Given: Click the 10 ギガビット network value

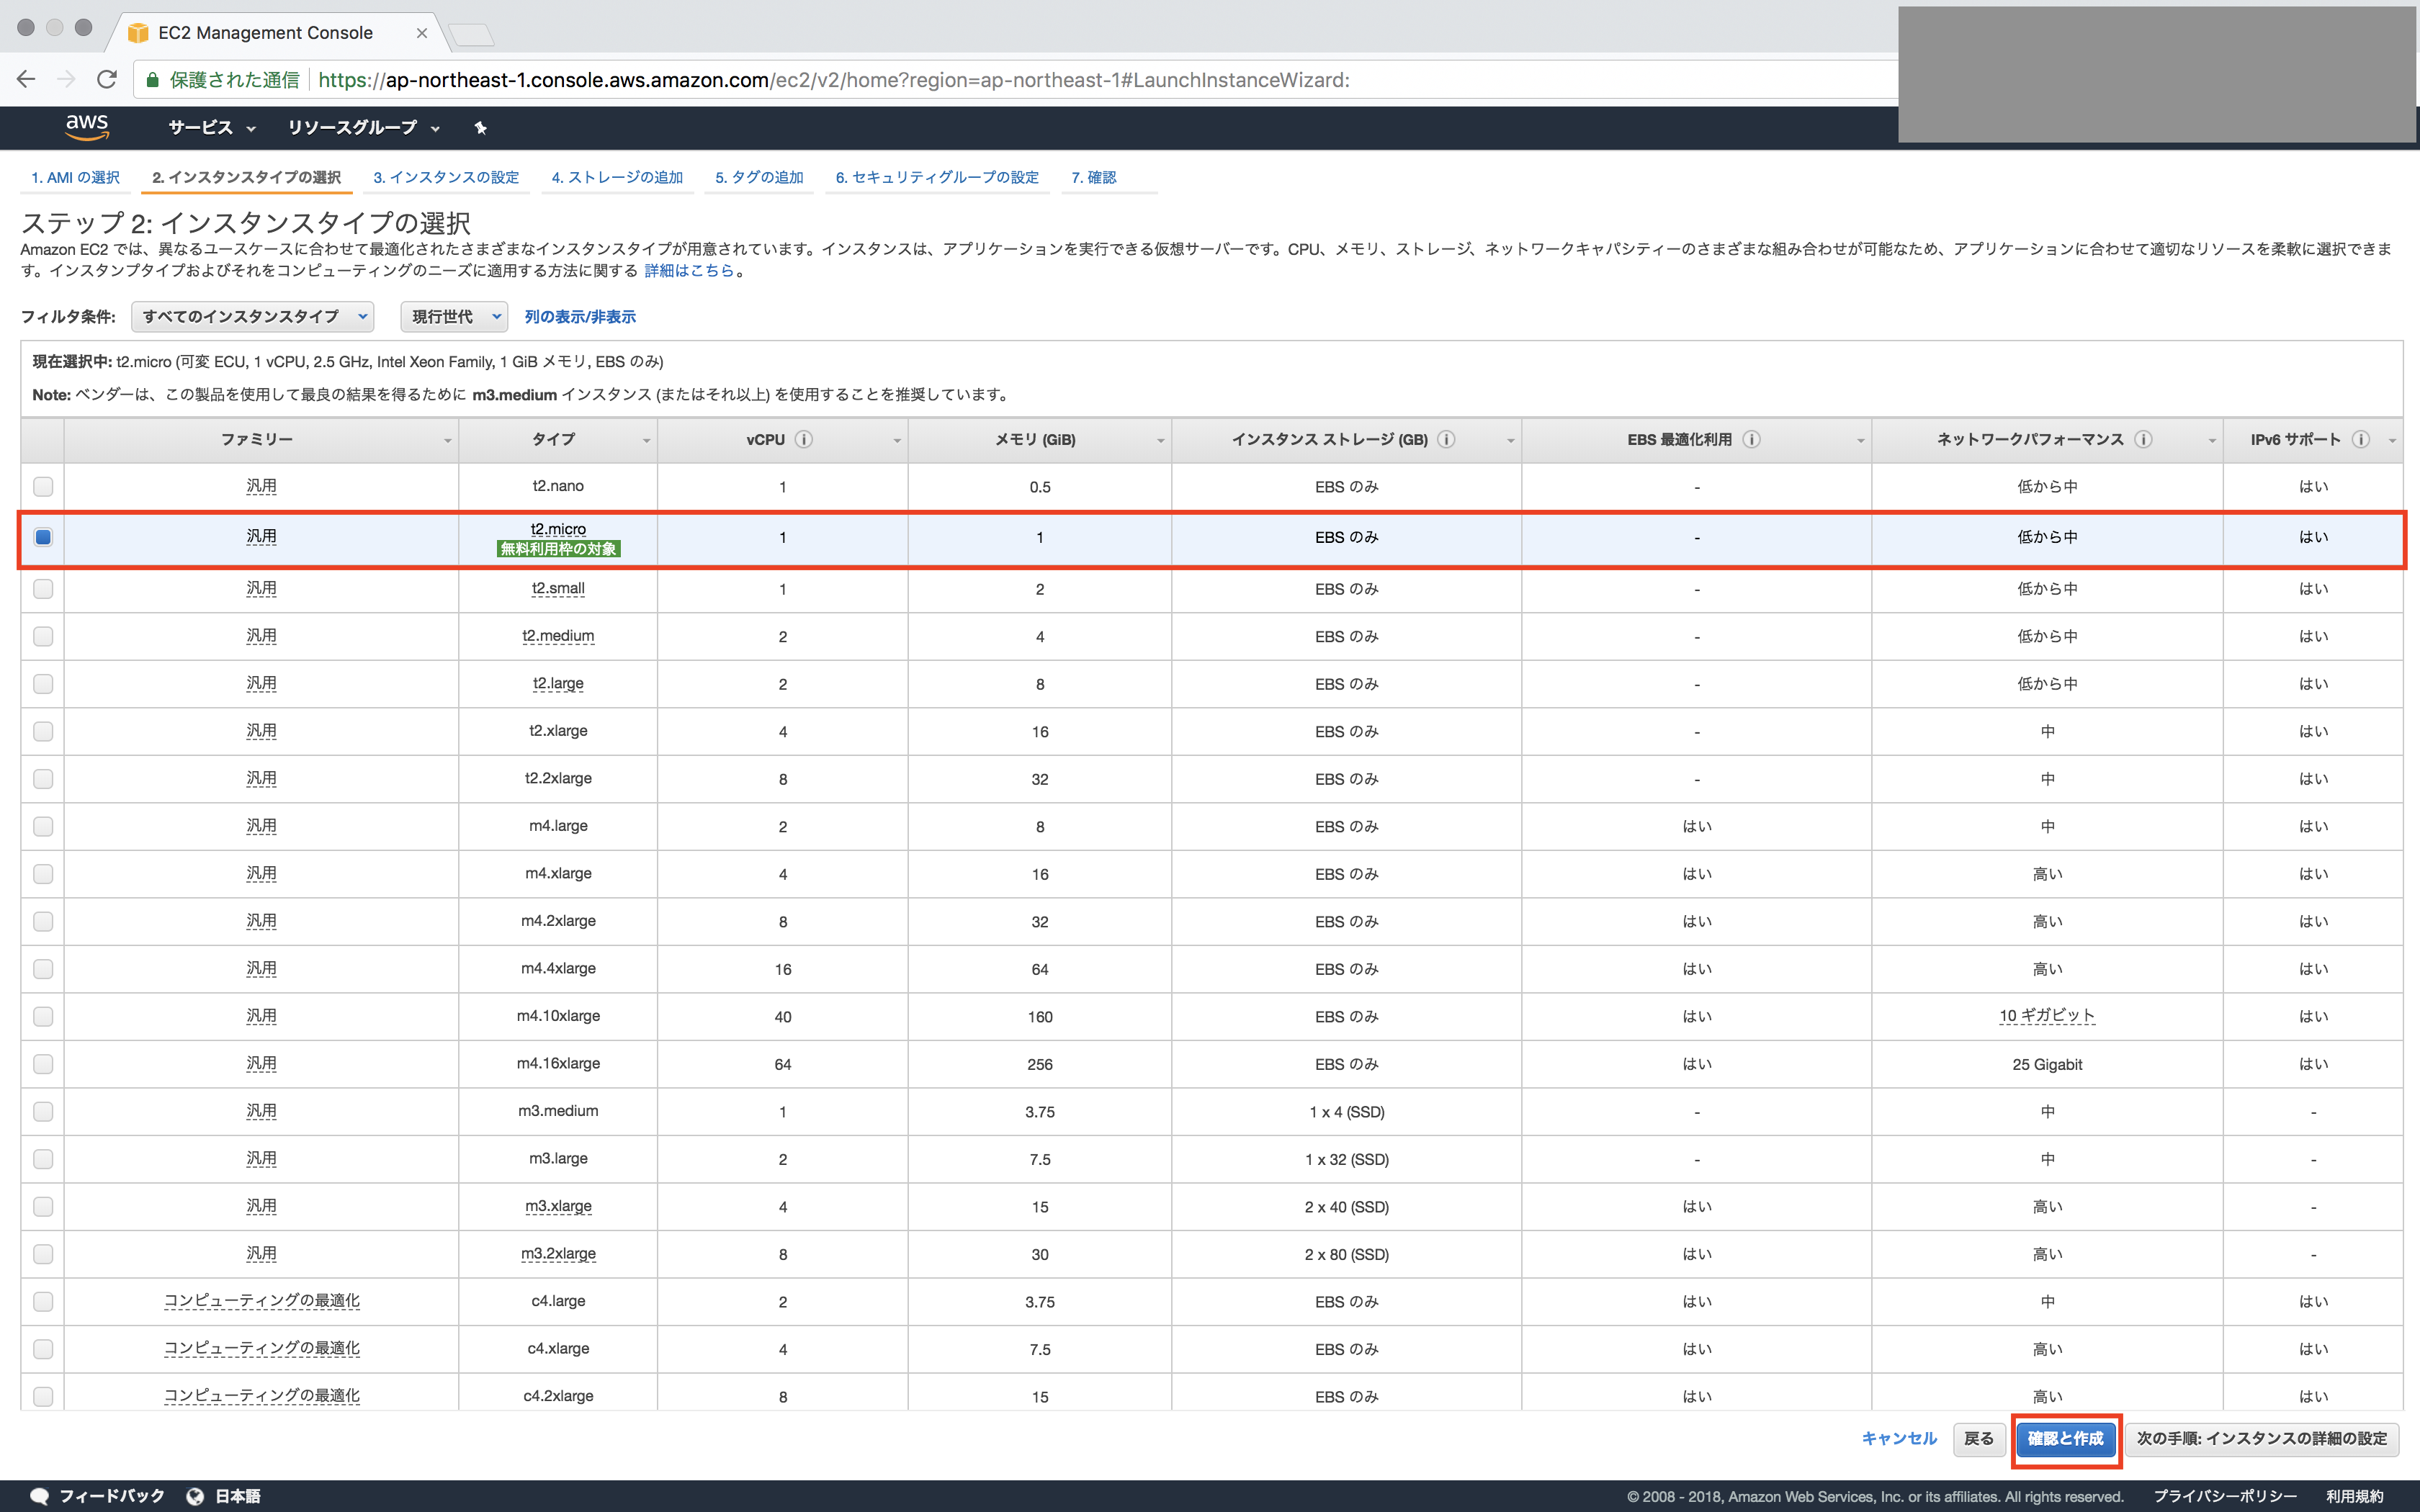Looking at the screenshot, I should coord(2047,1016).
